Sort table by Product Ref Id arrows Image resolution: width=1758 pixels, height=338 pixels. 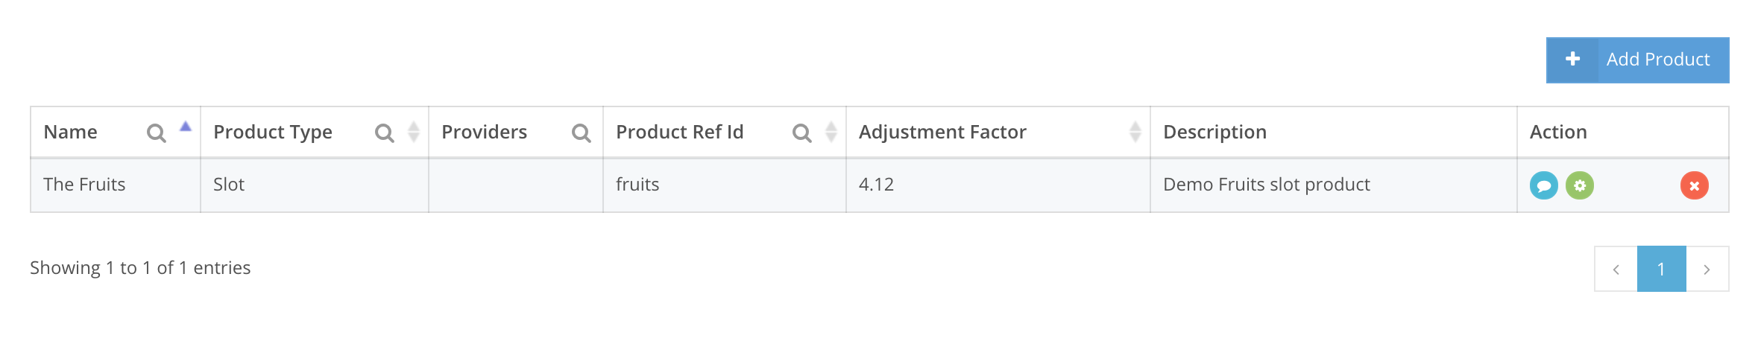tap(831, 133)
